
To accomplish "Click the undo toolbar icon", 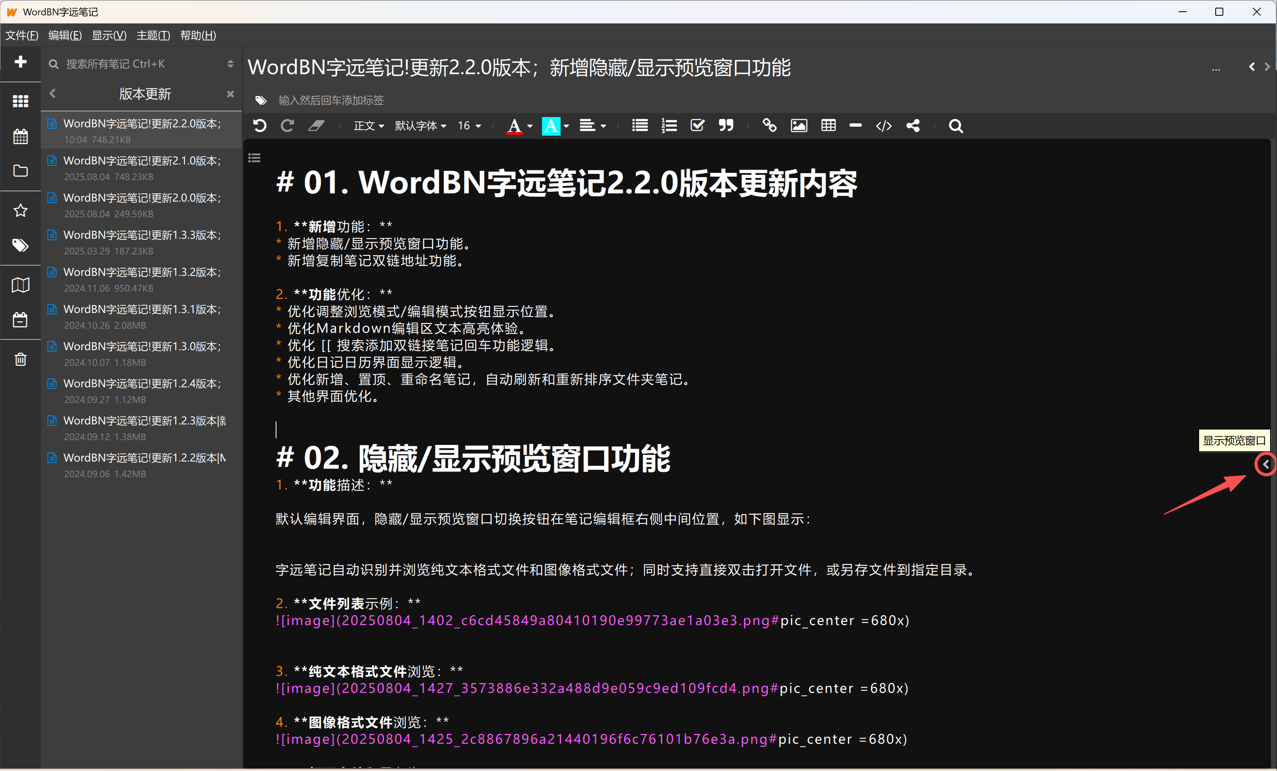I will click(260, 126).
